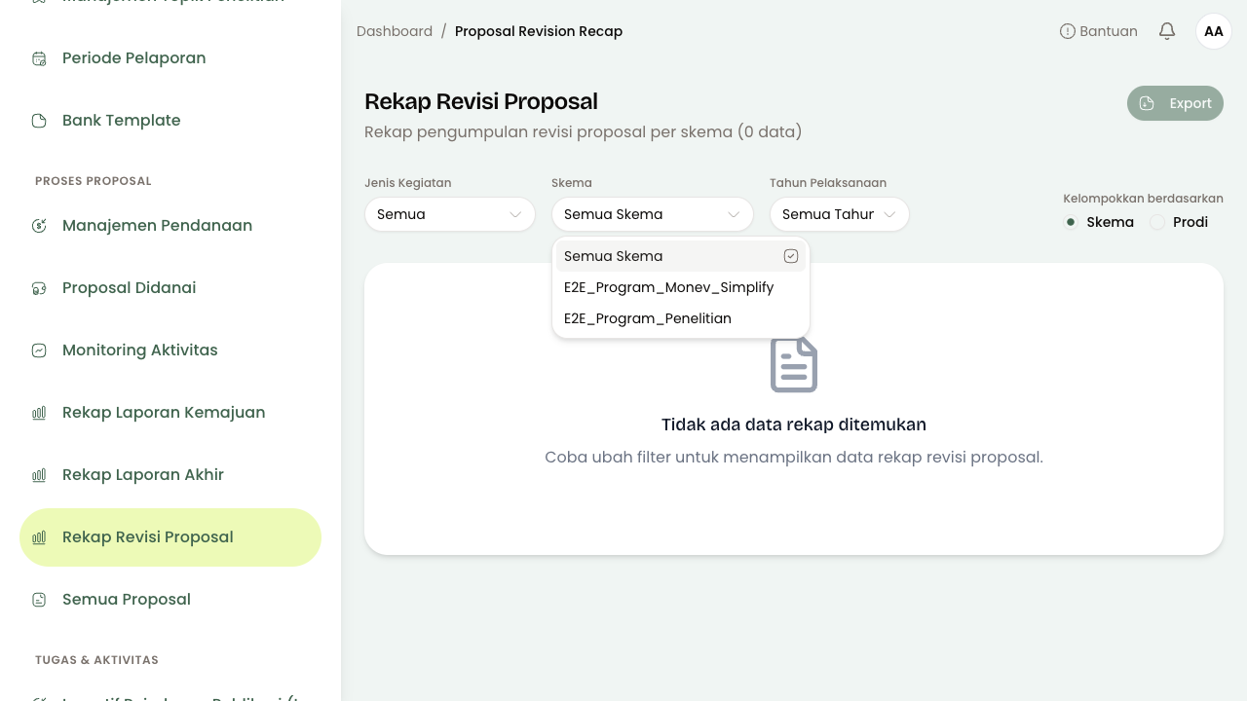Viewport: 1247px width, 701px height.
Task: Click the Manajemen Pendanaan money icon
Action: click(39, 226)
